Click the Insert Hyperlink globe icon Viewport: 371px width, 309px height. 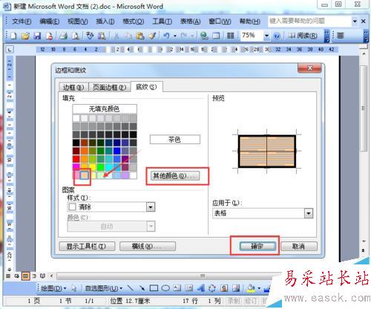pos(204,36)
